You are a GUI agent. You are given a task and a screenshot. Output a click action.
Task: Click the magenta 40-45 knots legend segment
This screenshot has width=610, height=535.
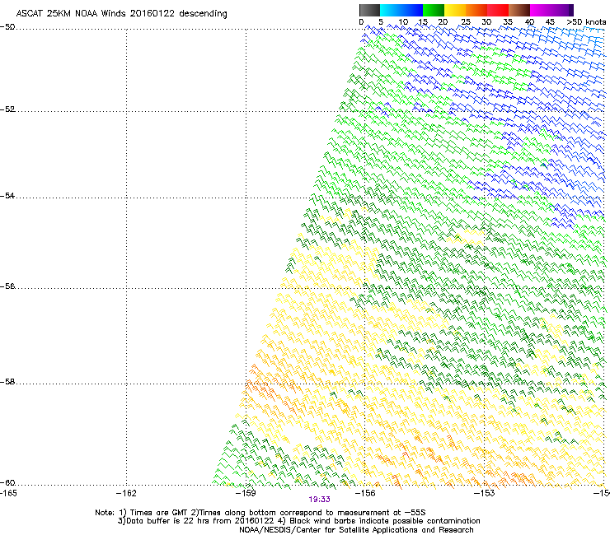(x=541, y=10)
